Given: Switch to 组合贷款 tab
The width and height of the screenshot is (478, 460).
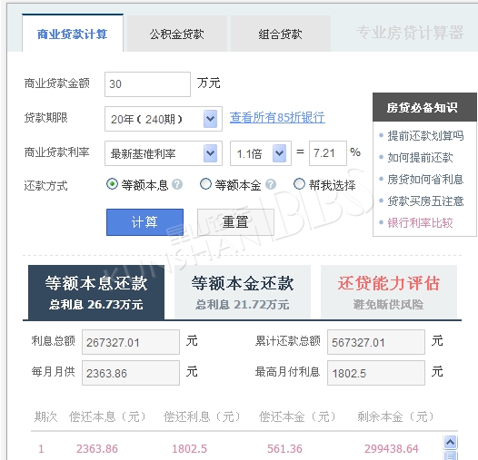Looking at the screenshot, I should [x=281, y=34].
